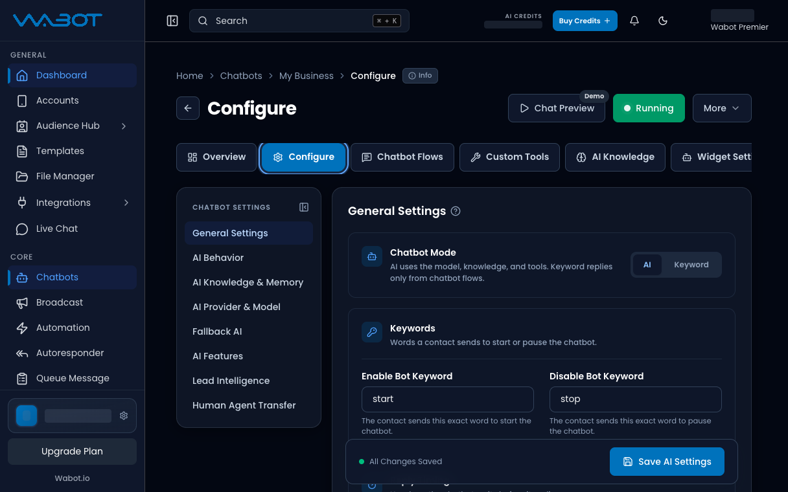Screen dimensions: 788x492
Task: Click the Templates document icon
Action: point(22,151)
